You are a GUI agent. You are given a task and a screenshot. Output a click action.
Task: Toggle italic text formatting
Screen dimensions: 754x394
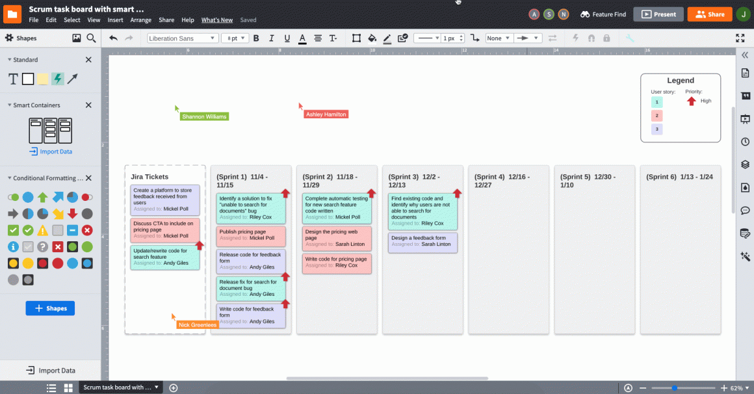pyautogui.click(x=271, y=38)
